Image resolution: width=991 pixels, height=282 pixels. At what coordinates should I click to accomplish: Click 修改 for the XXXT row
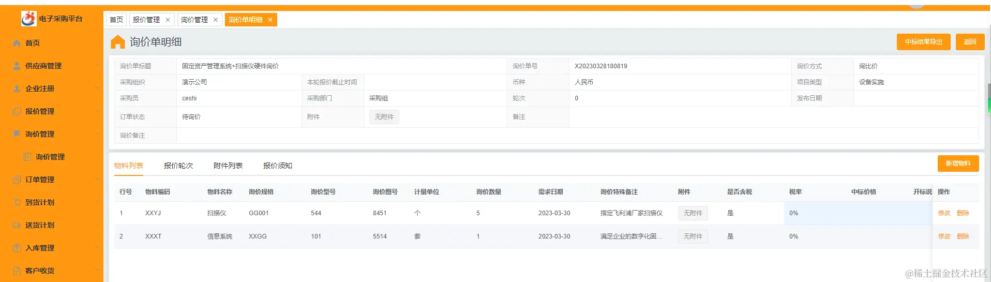[x=944, y=236]
